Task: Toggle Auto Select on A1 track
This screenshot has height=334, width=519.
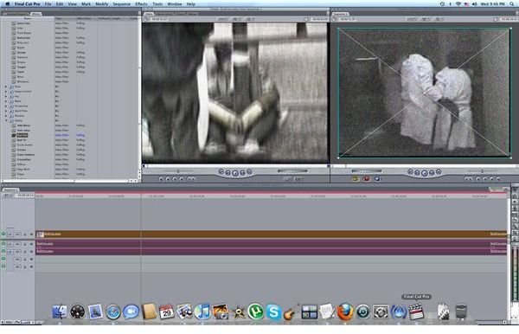Action: (31, 244)
